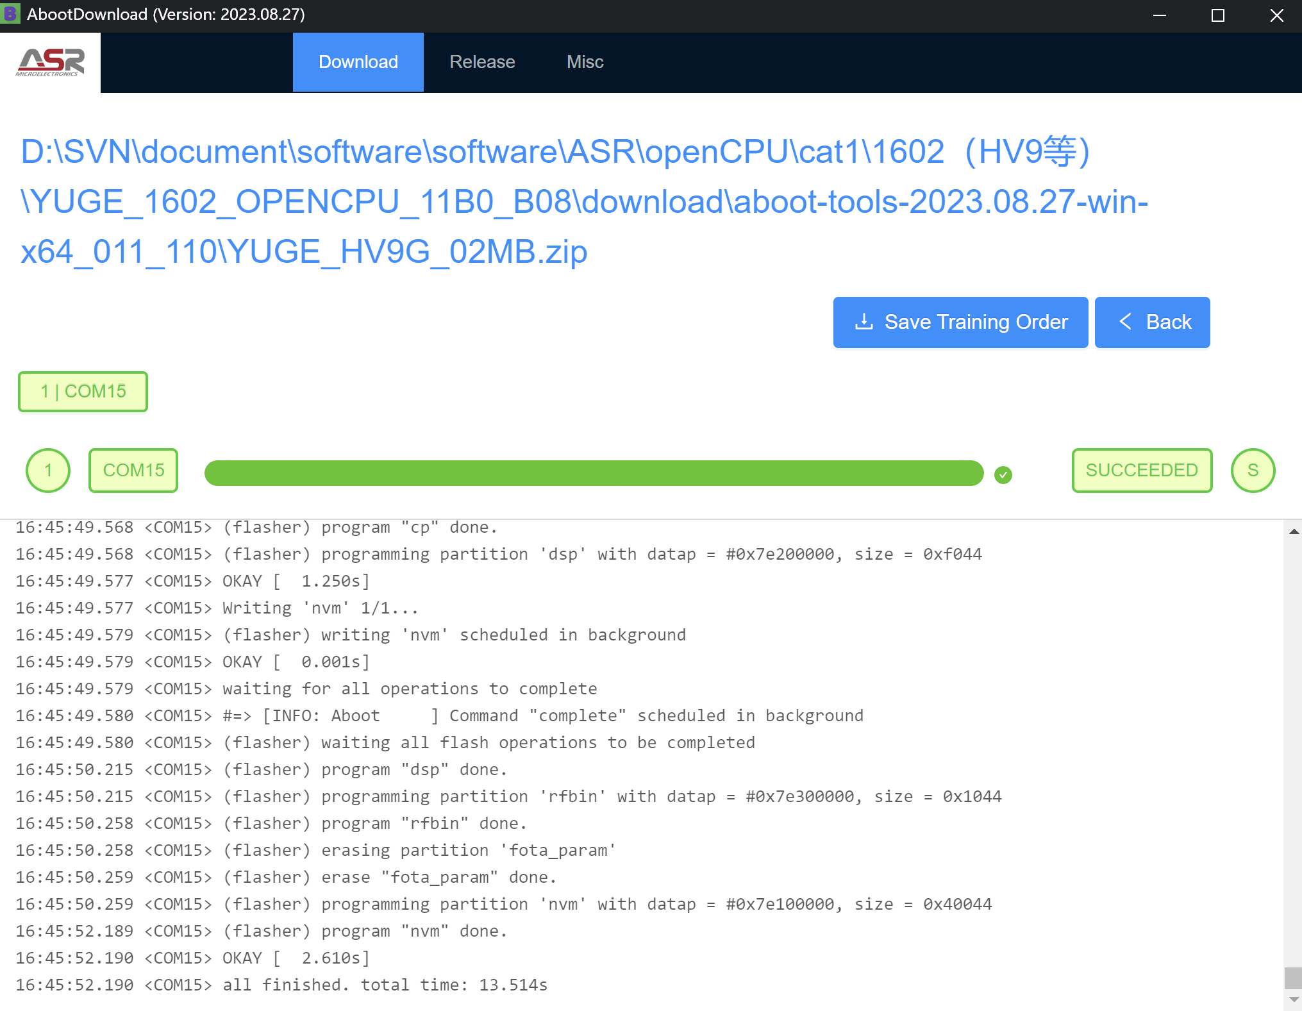Screen dimensions: 1302x1011
Task: Click the log scrollbar down arrow
Action: pyautogui.click(x=1294, y=999)
